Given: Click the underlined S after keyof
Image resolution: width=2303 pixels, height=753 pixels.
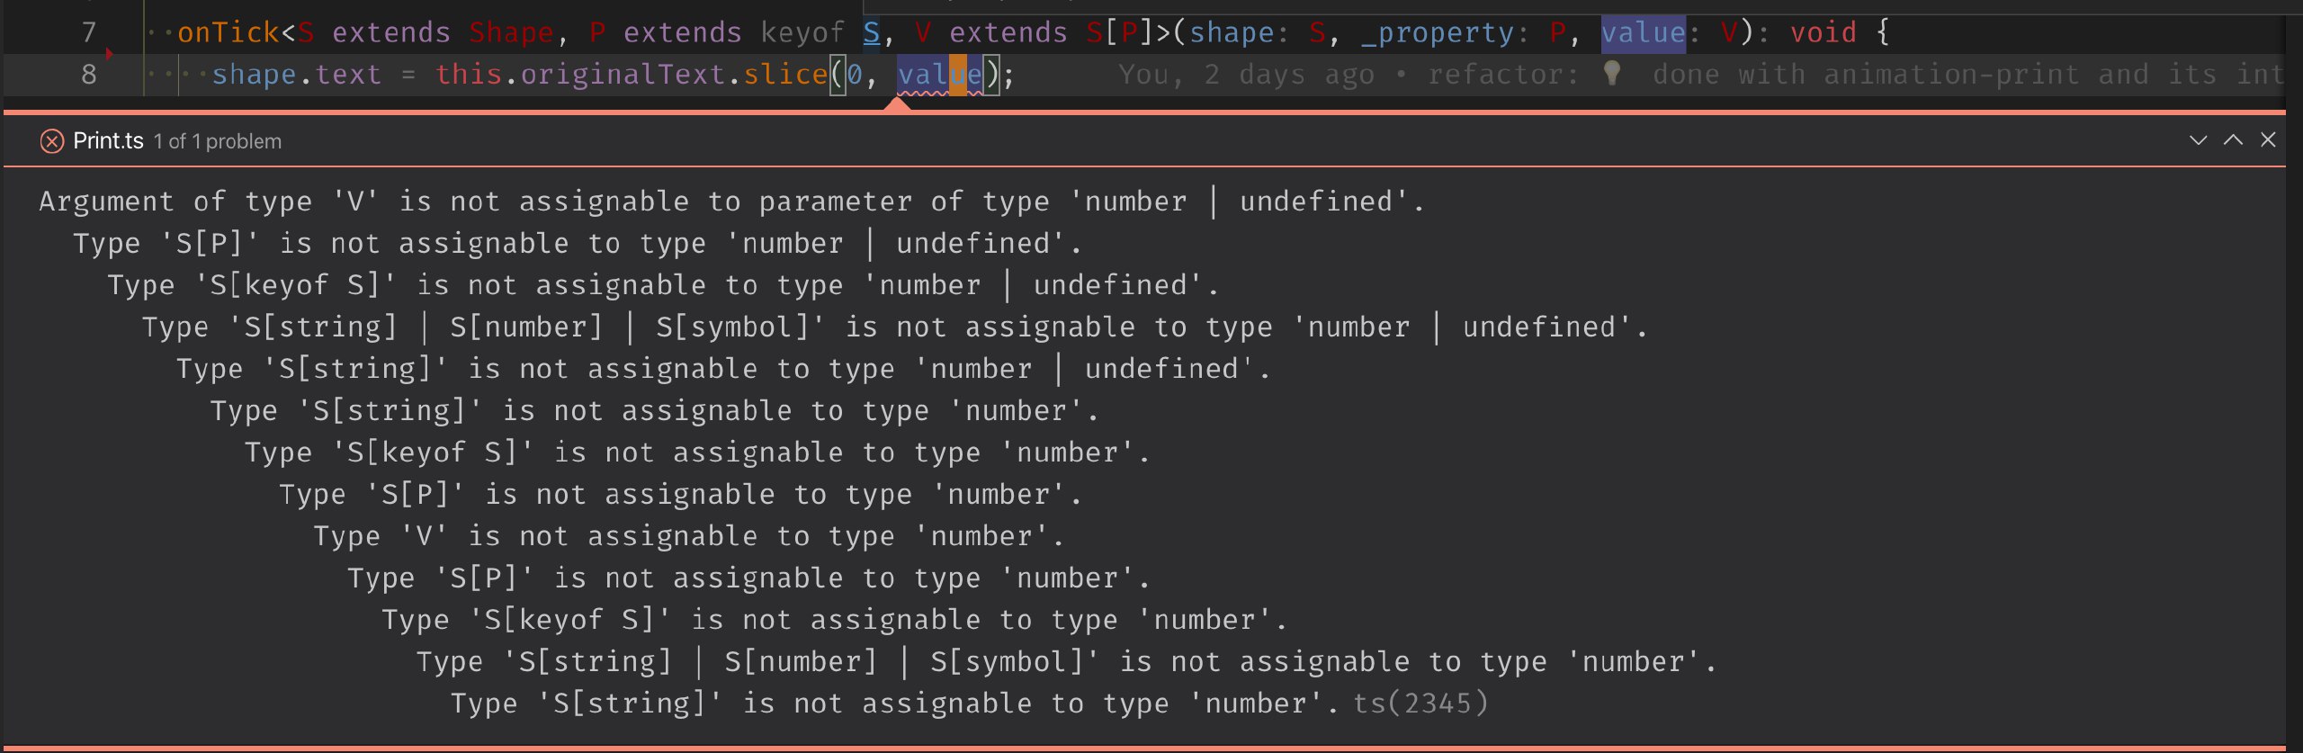Looking at the screenshot, I should 872,32.
